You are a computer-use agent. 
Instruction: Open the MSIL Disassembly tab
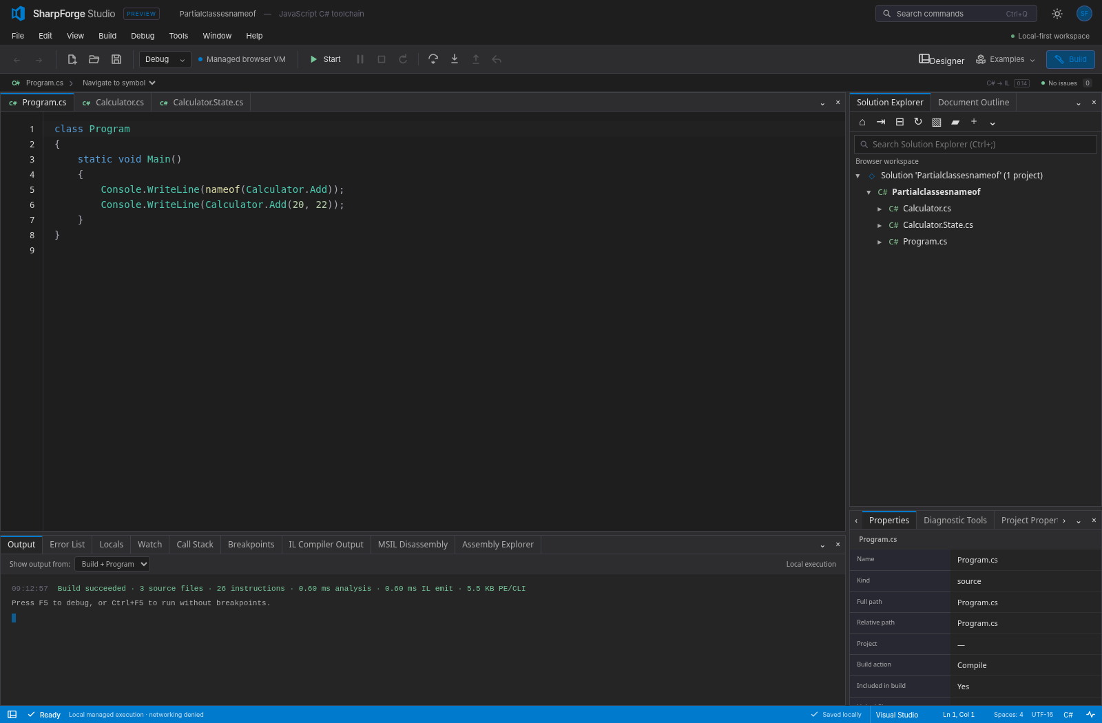pyautogui.click(x=413, y=545)
